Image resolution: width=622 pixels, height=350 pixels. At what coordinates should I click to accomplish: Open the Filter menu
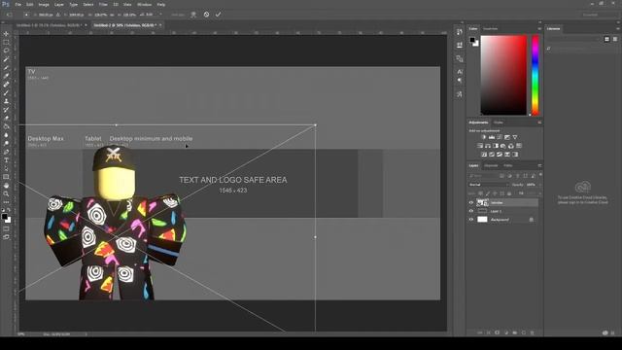click(x=103, y=4)
